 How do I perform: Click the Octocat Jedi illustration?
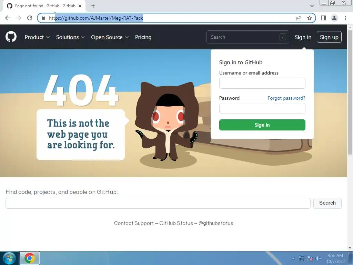[x=167, y=121]
